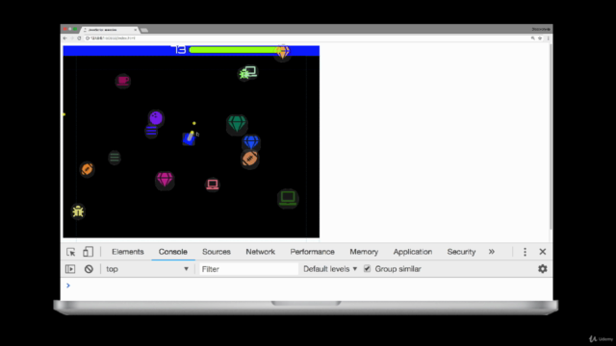This screenshot has height=346, width=616.
Task: Click the browser address bar
Action: click(306, 38)
